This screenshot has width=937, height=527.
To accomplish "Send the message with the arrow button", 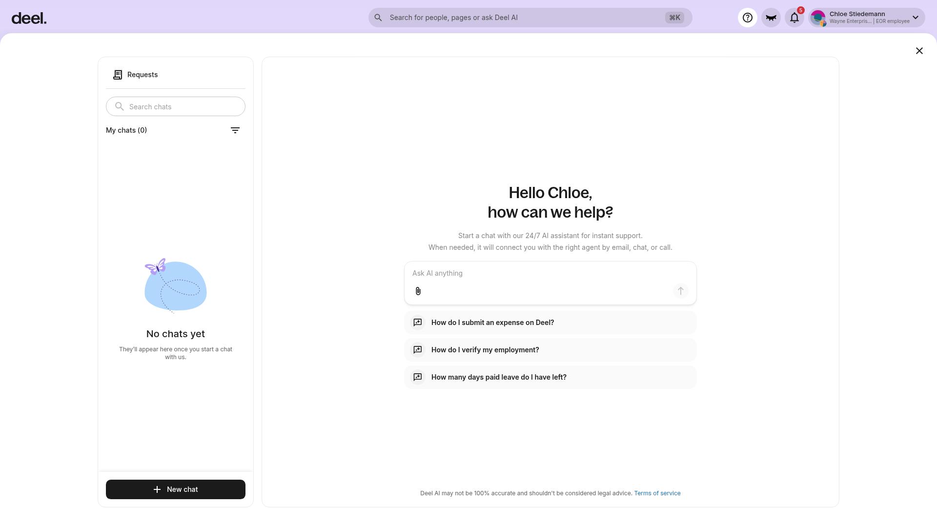I will [x=681, y=291].
